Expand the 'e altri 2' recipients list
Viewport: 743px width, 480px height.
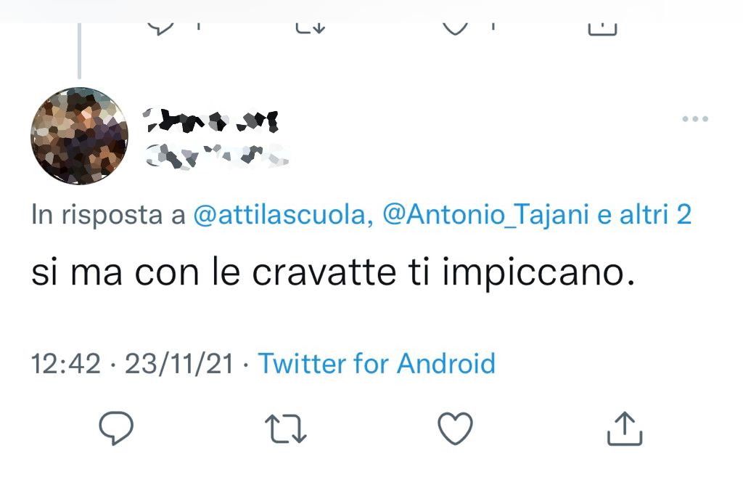644,214
